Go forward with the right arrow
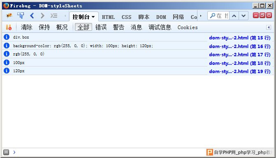276x158 pixels. pos(42,16)
